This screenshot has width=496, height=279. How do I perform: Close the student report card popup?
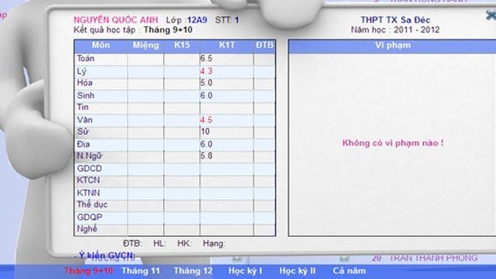pos(491,15)
